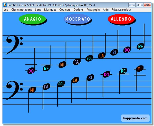Click the SI note on the upper staff
Screen dimensions: 154x126
coord(114,52)
